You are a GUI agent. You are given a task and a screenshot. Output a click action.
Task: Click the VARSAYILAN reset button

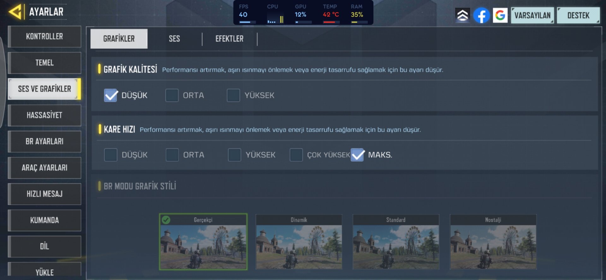(x=532, y=15)
